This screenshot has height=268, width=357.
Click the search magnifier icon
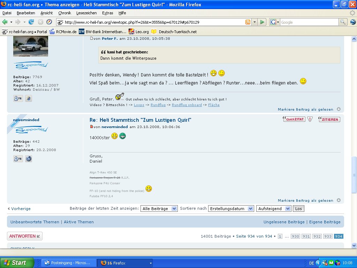tap(343, 22)
